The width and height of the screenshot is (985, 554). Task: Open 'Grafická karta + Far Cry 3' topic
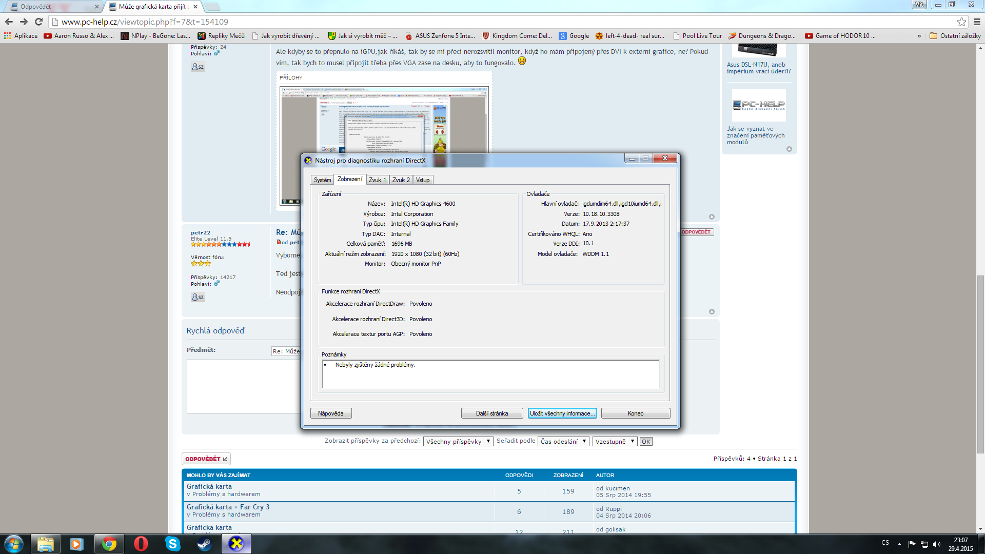click(228, 507)
